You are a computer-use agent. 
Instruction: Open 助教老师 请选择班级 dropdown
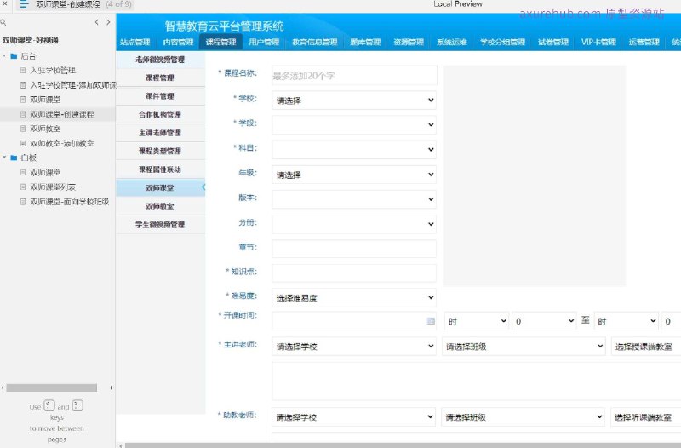click(x=523, y=416)
